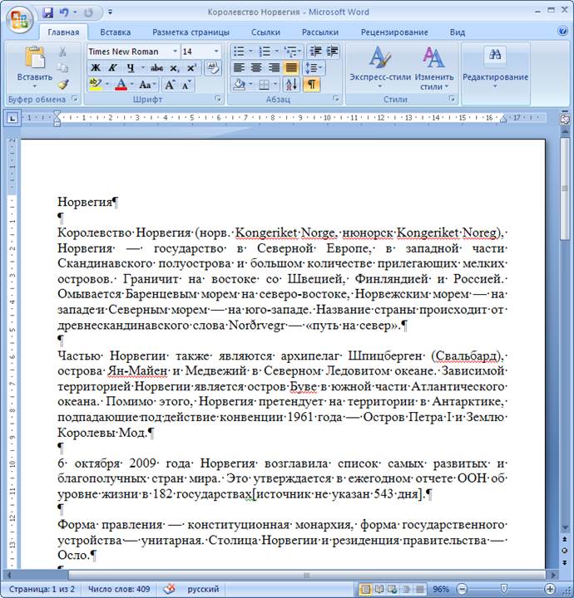Center align the paragraph text
This screenshot has width=574, height=598.
coord(255,67)
